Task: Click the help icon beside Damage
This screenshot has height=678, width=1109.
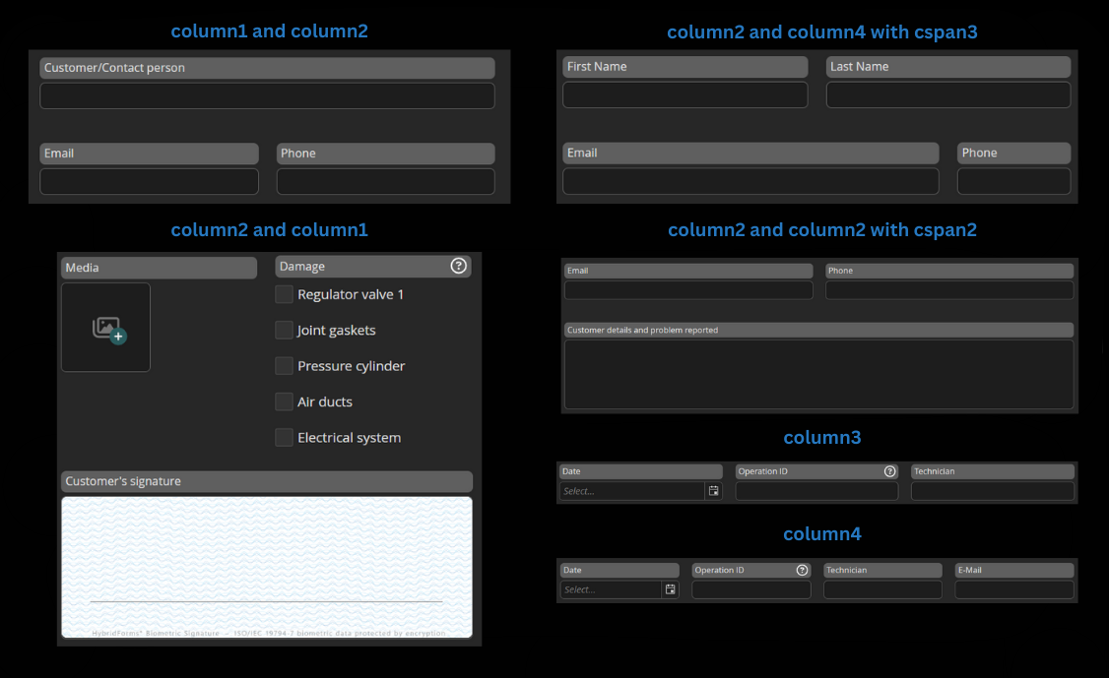Action: (x=458, y=266)
